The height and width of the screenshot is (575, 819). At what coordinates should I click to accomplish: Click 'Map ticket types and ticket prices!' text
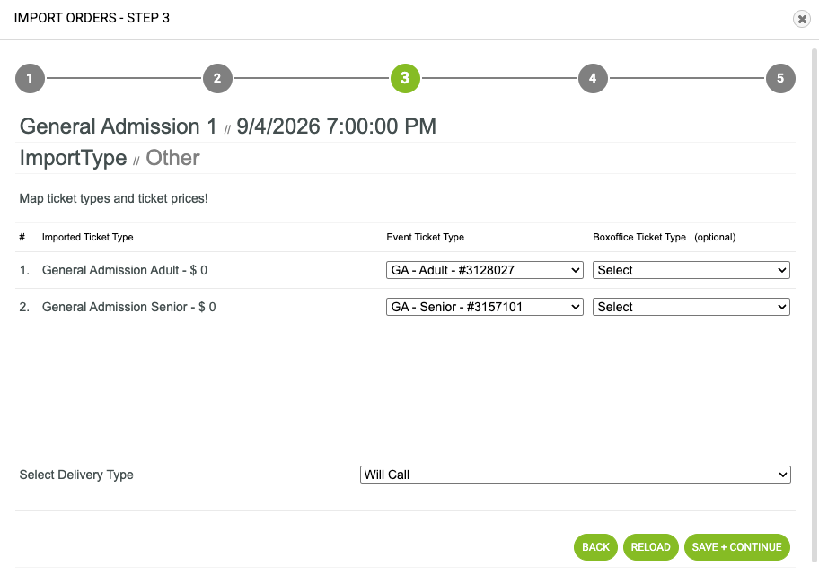pos(113,198)
